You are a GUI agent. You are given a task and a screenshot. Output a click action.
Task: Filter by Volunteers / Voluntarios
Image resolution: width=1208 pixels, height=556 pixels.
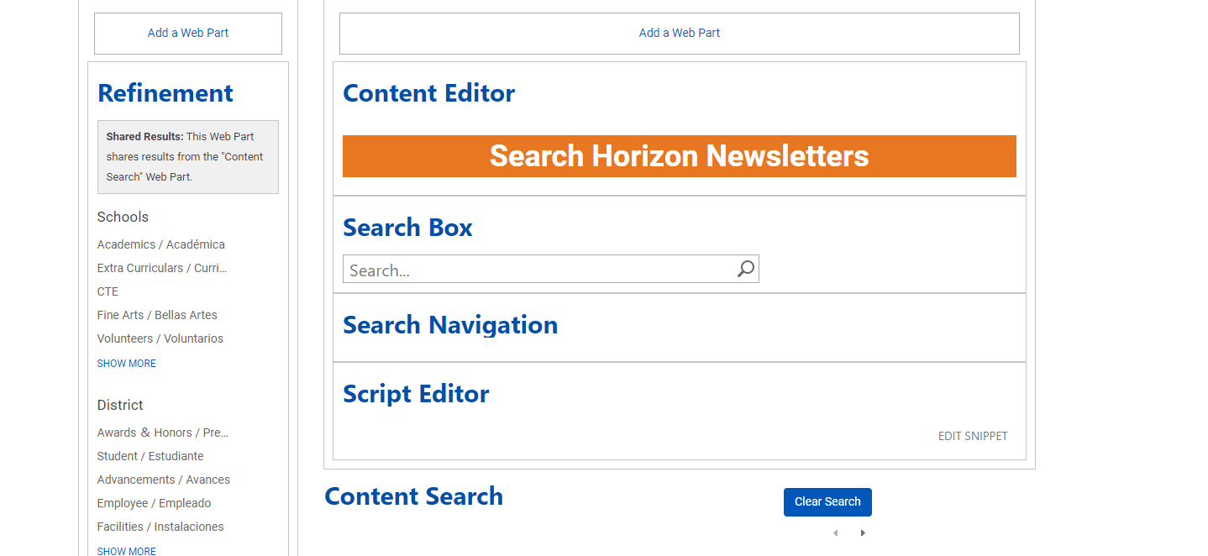(x=160, y=338)
